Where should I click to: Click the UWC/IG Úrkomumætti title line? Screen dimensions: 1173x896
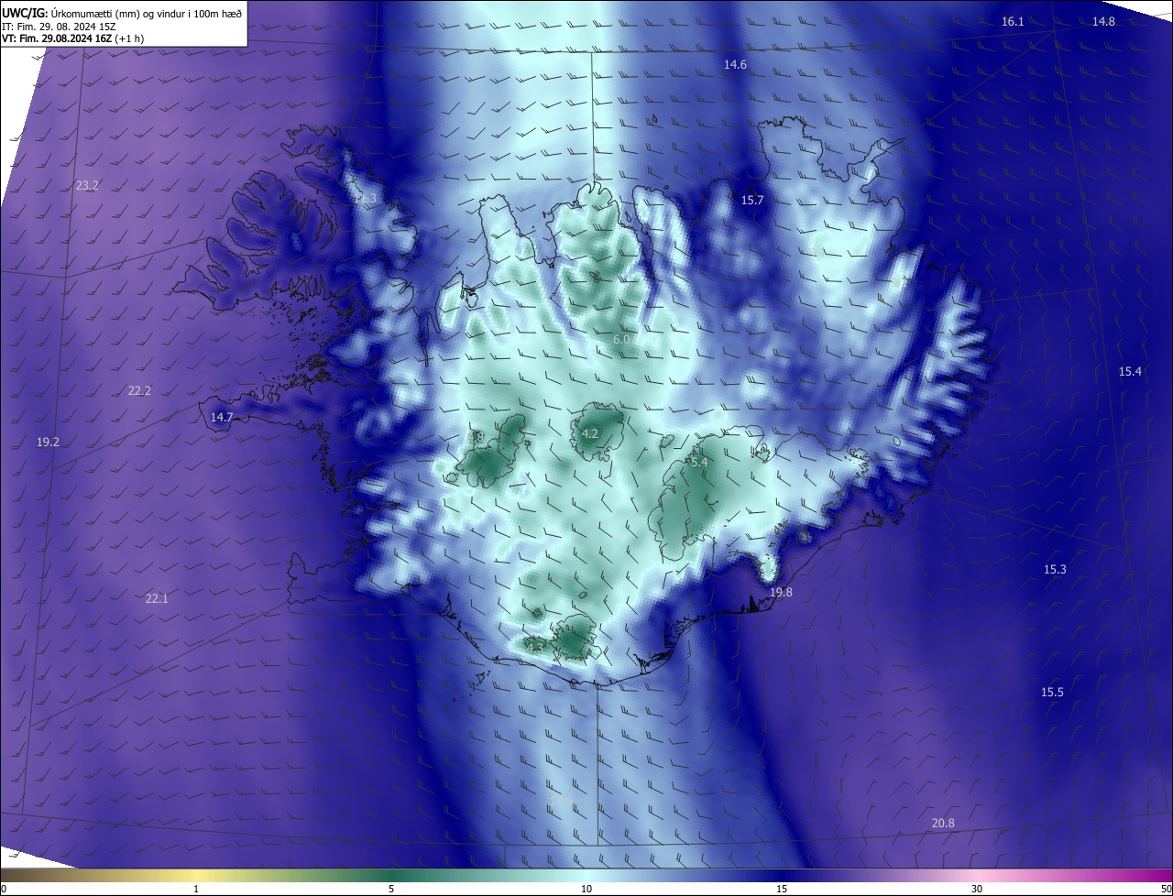[x=122, y=13]
